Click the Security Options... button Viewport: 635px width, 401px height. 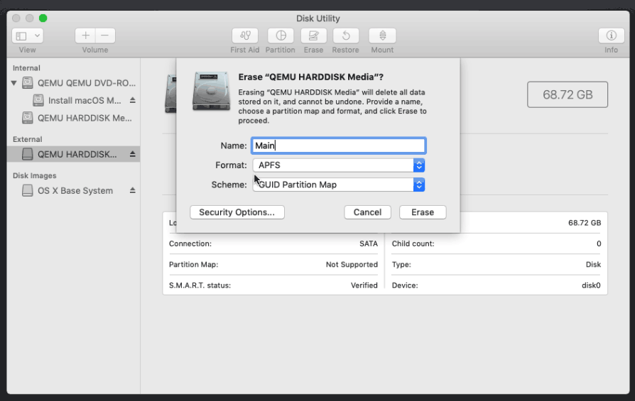pyautogui.click(x=237, y=212)
